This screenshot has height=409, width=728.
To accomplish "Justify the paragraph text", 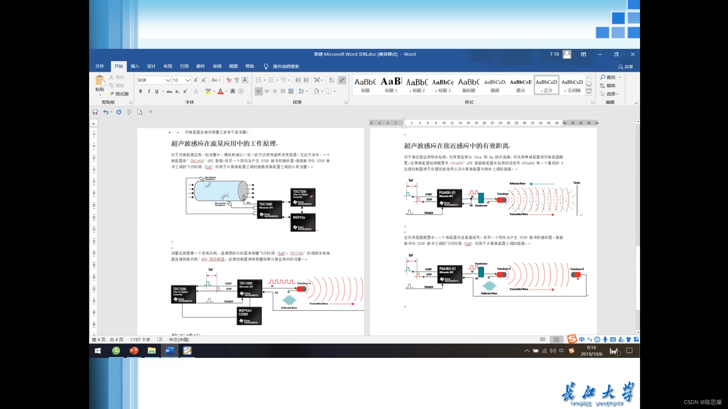I will 283,91.
